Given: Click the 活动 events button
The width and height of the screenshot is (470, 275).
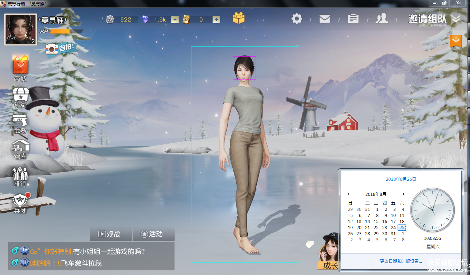Looking at the screenshot, I should [153, 234].
